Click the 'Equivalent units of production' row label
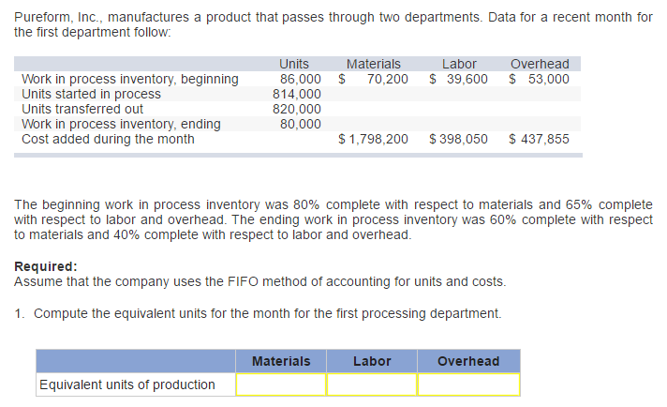 (126, 384)
